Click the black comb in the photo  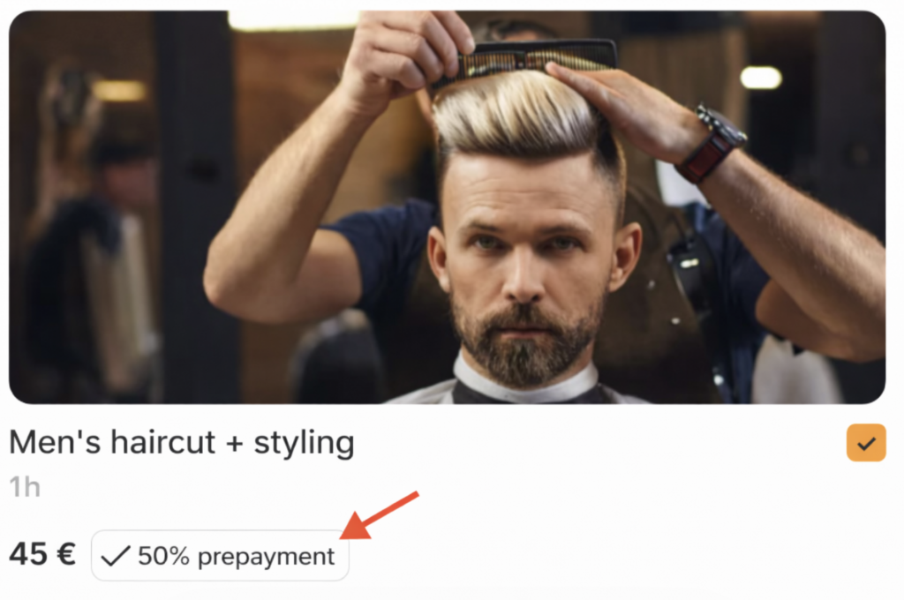(524, 61)
